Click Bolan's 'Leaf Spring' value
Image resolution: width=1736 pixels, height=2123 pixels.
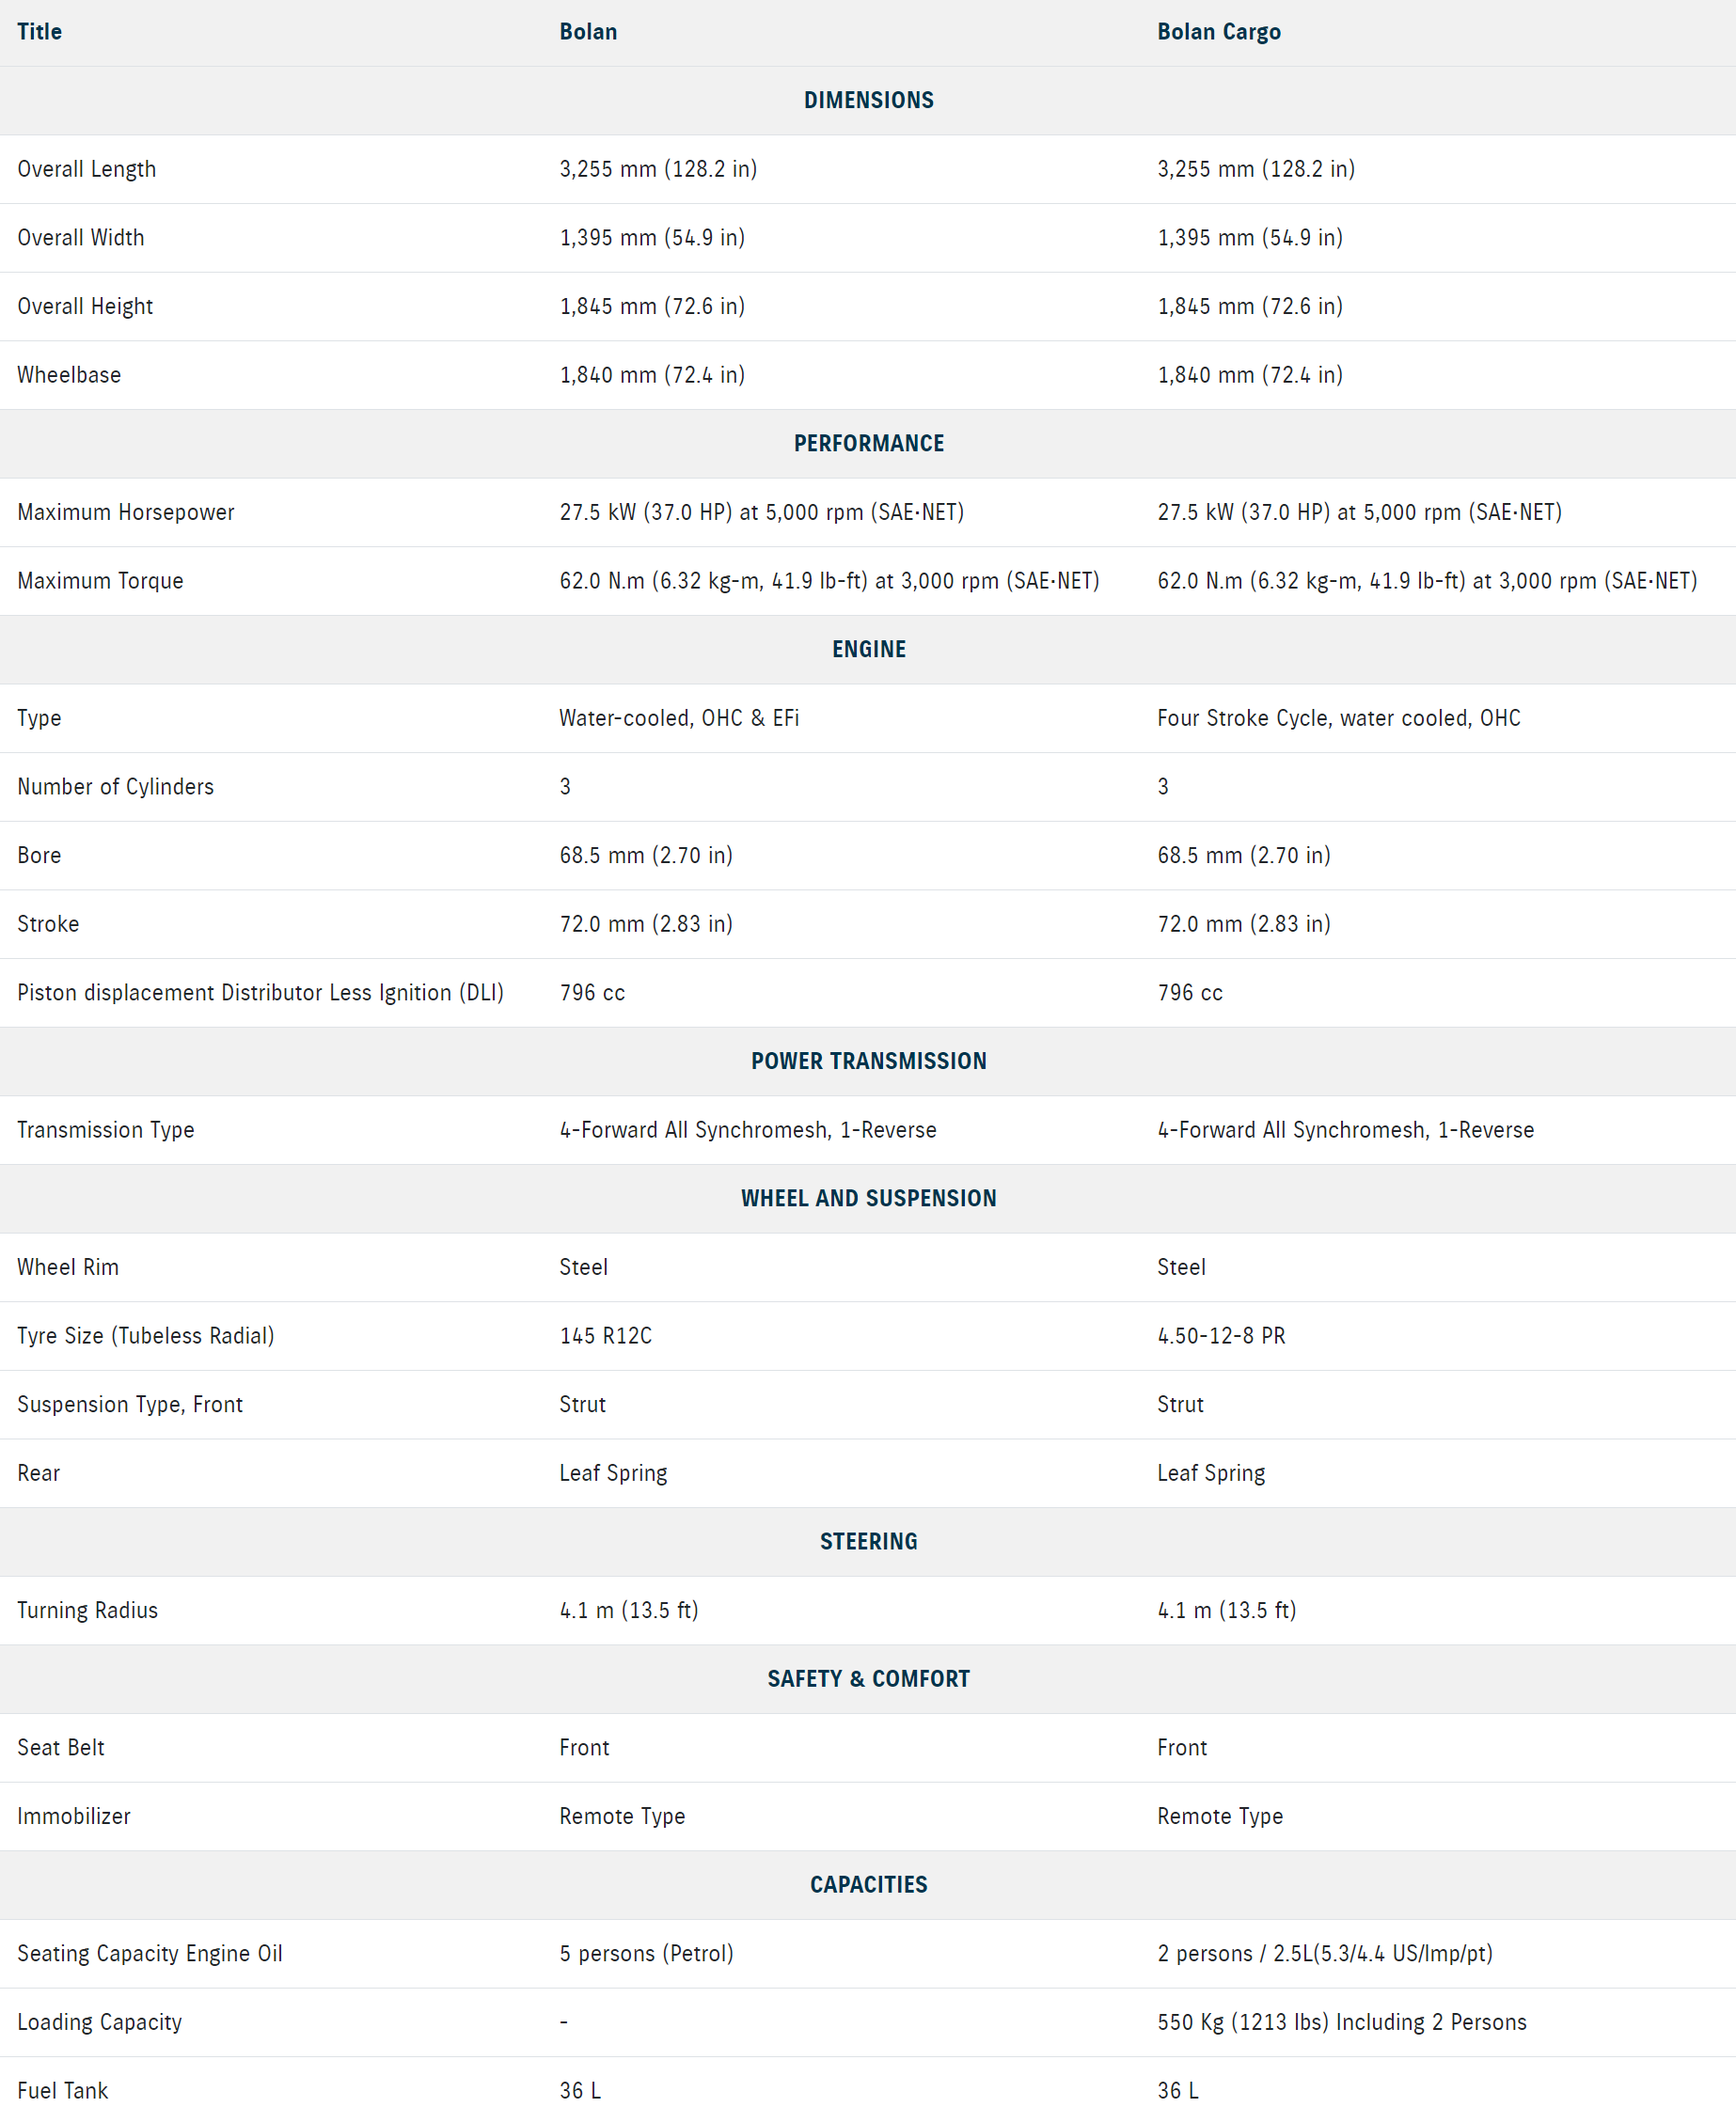click(613, 1473)
